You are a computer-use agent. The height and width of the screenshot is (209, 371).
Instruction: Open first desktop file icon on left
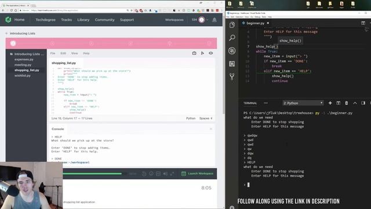[230, 5]
